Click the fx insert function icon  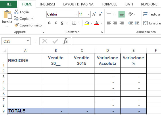65,41
